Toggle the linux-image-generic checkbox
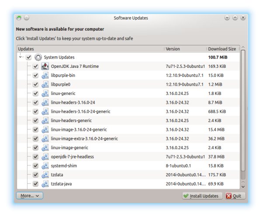This screenshot has width=262, height=217. coord(35,148)
